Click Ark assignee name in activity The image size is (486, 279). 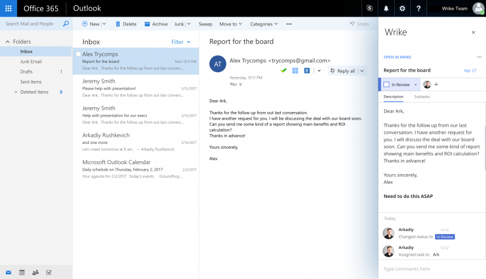click(436, 255)
